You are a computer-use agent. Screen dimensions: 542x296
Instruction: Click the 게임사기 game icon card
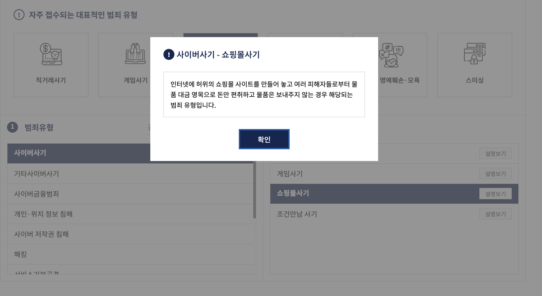pos(135,65)
